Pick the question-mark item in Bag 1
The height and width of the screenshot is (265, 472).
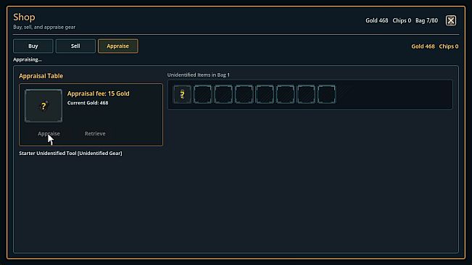point(182,95)
